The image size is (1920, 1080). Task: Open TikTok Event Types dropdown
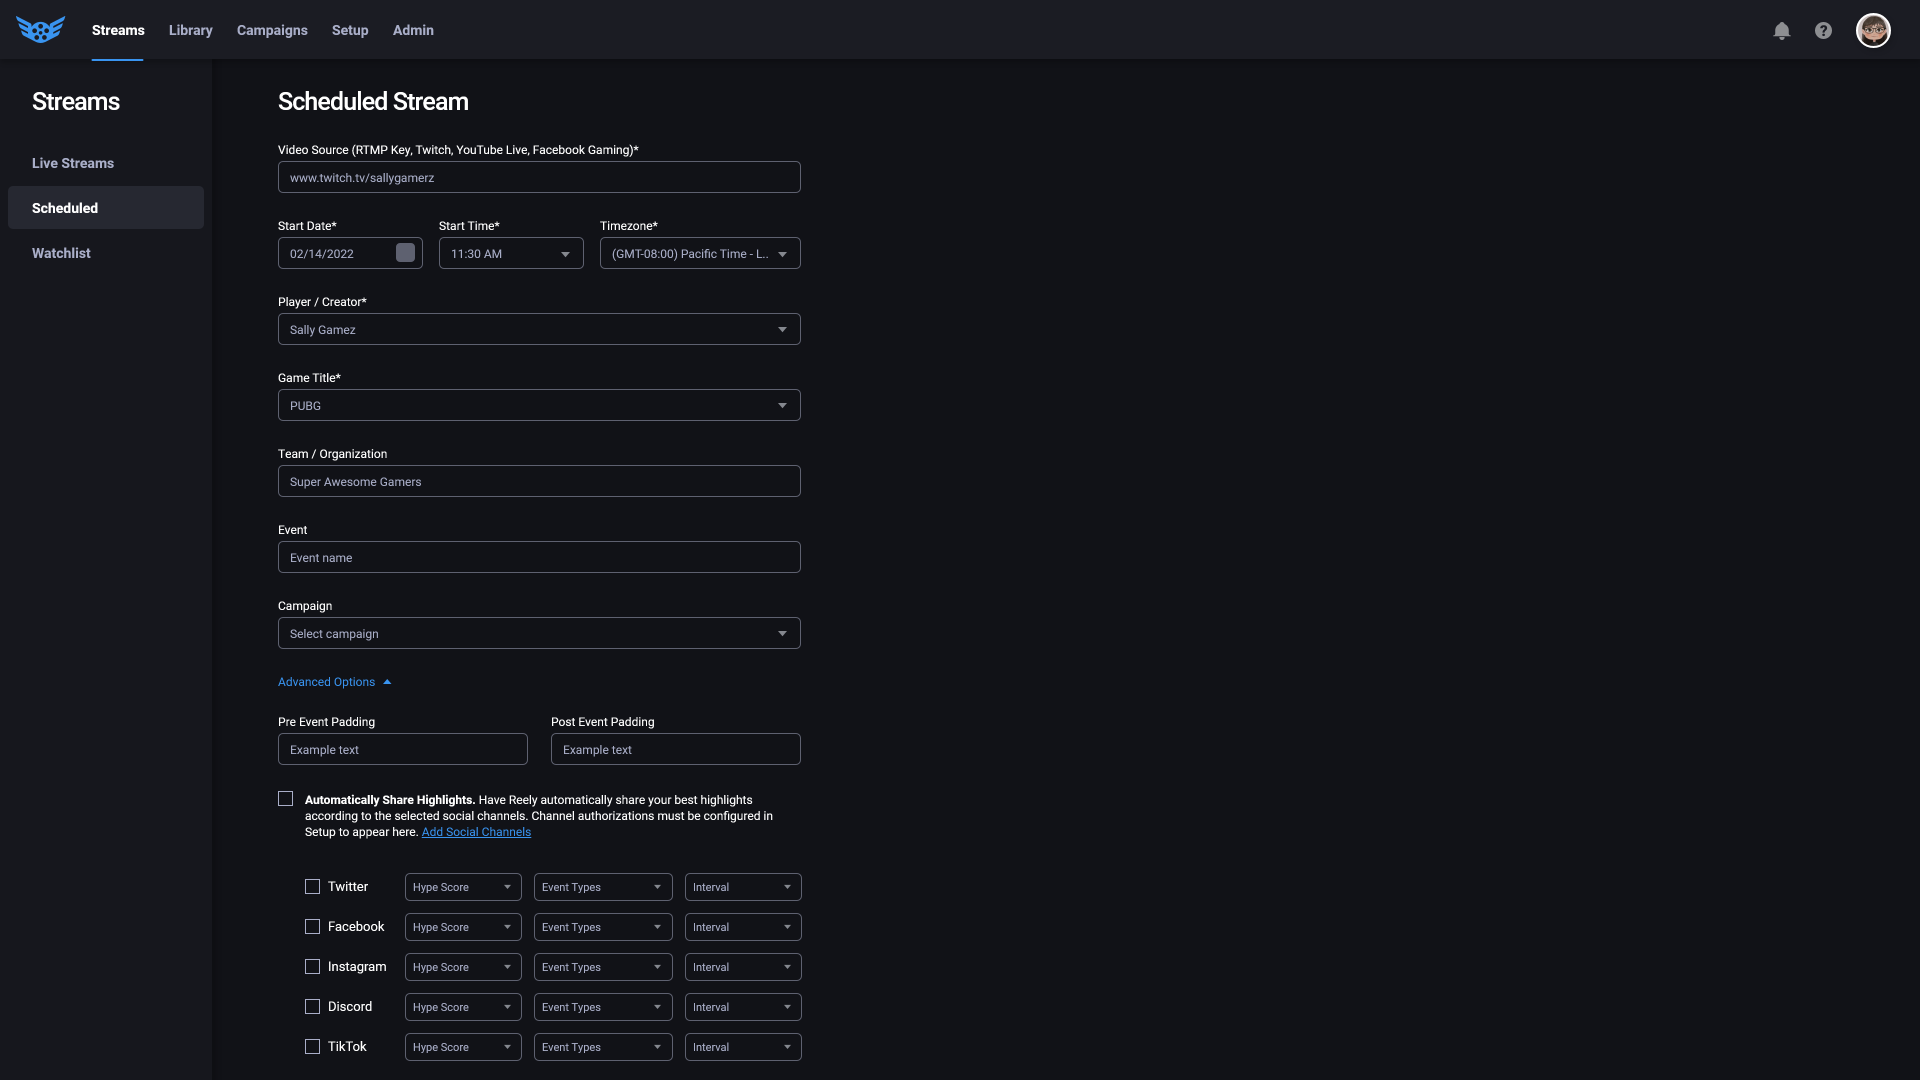click(x=603, y=1047)
